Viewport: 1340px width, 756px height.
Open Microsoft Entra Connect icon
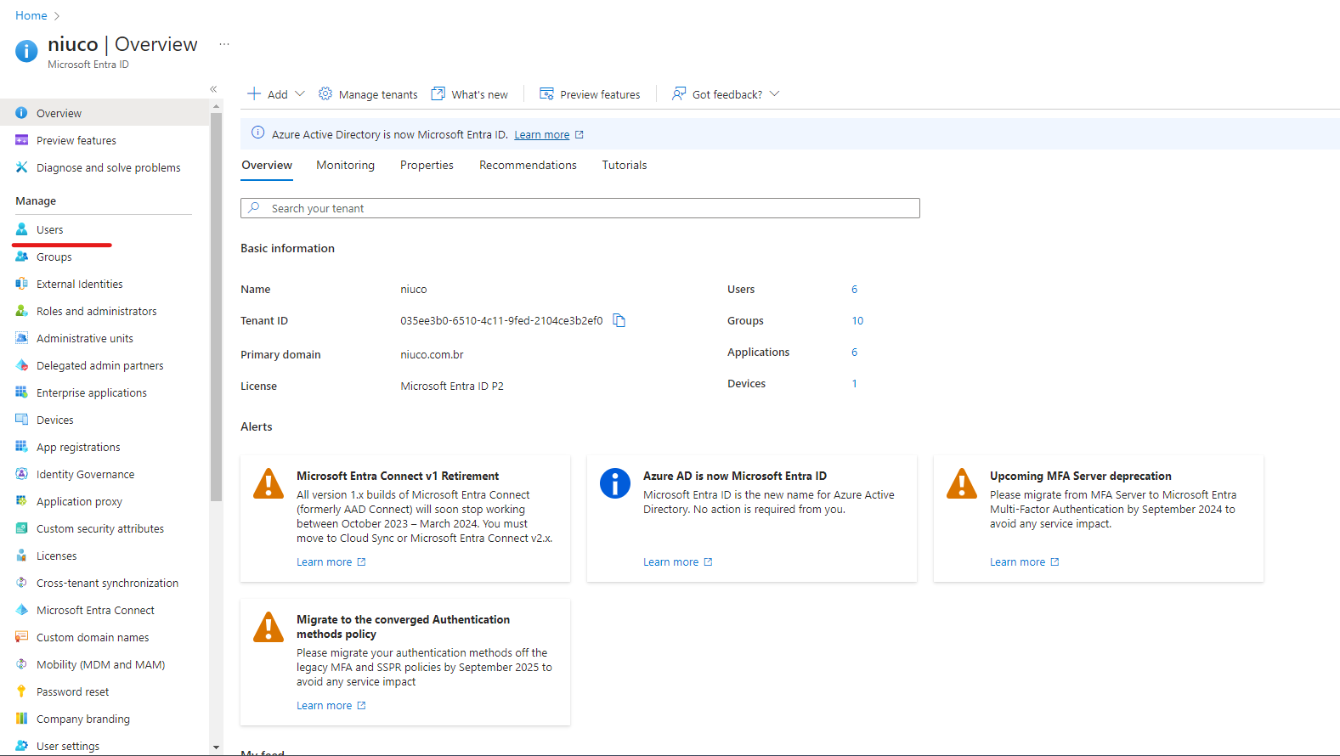(x=22, y=610)
